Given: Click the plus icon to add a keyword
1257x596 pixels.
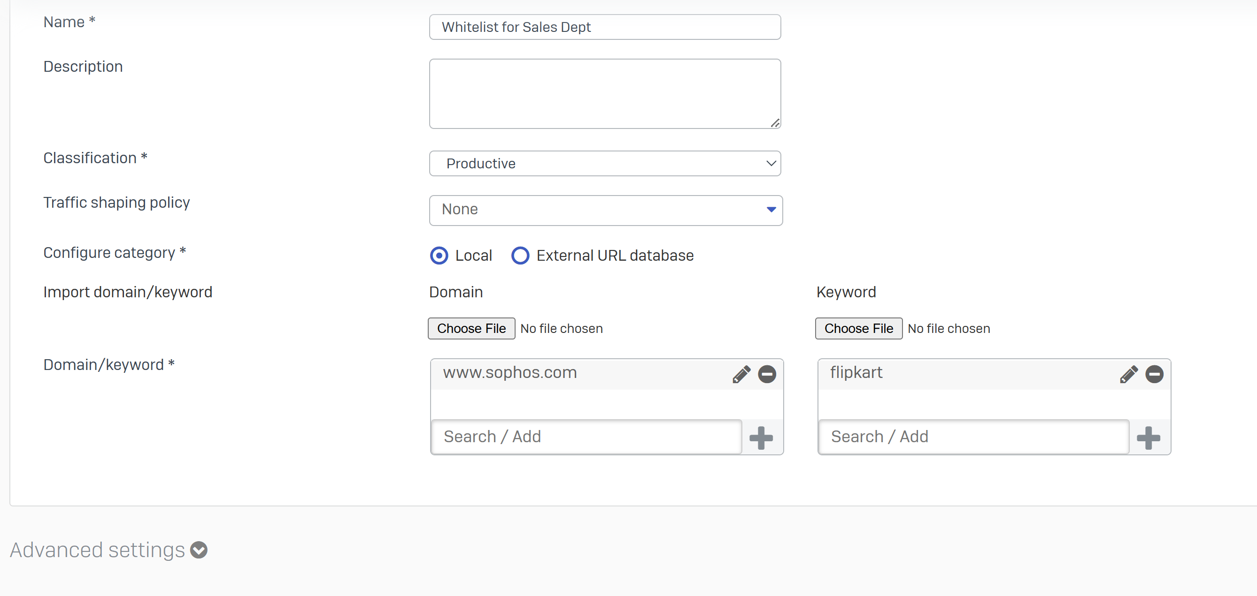Looking at the screenshot, I should (1148, 437).
